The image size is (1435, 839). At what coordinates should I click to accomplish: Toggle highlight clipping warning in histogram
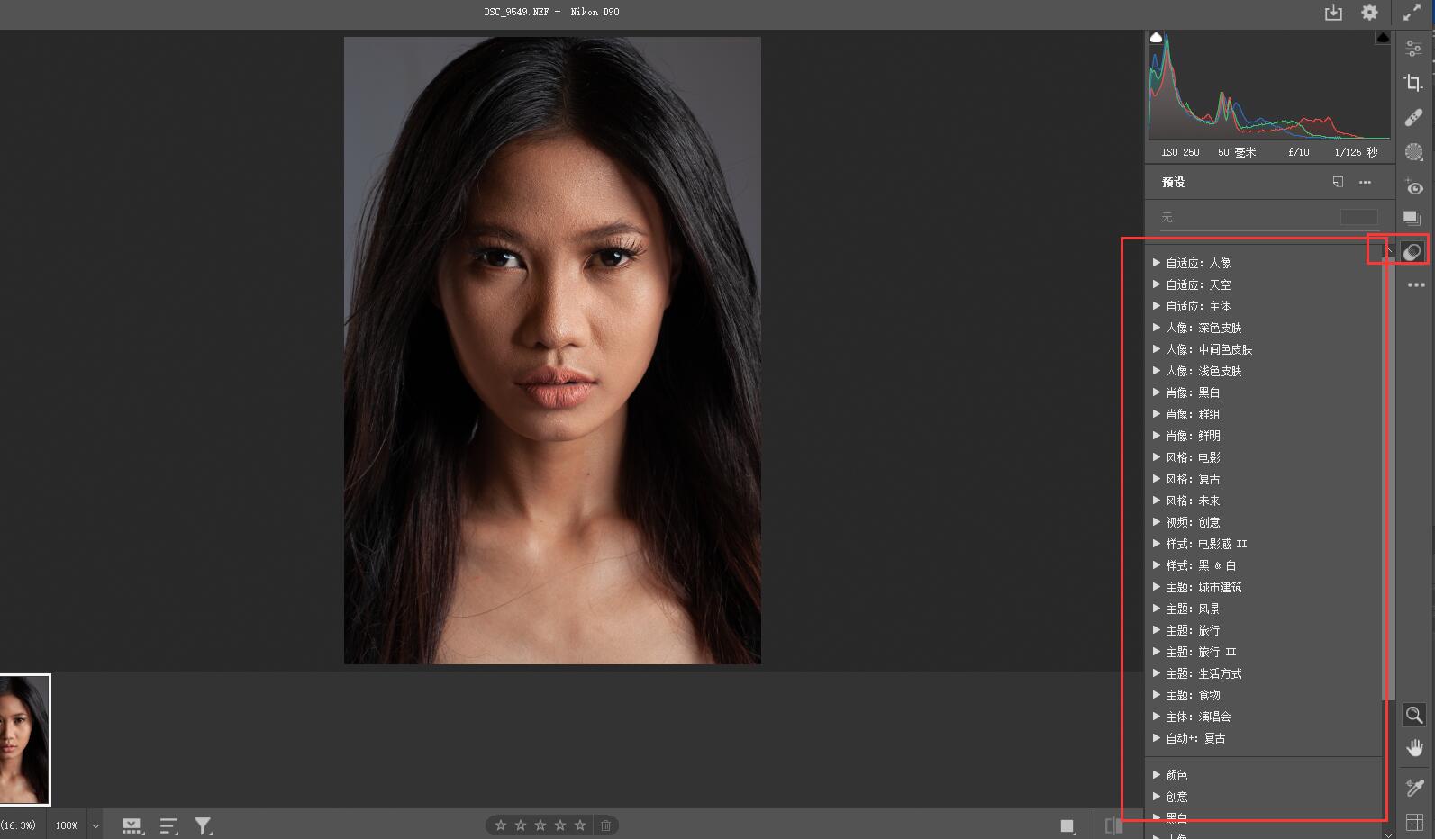[1383, 38]
